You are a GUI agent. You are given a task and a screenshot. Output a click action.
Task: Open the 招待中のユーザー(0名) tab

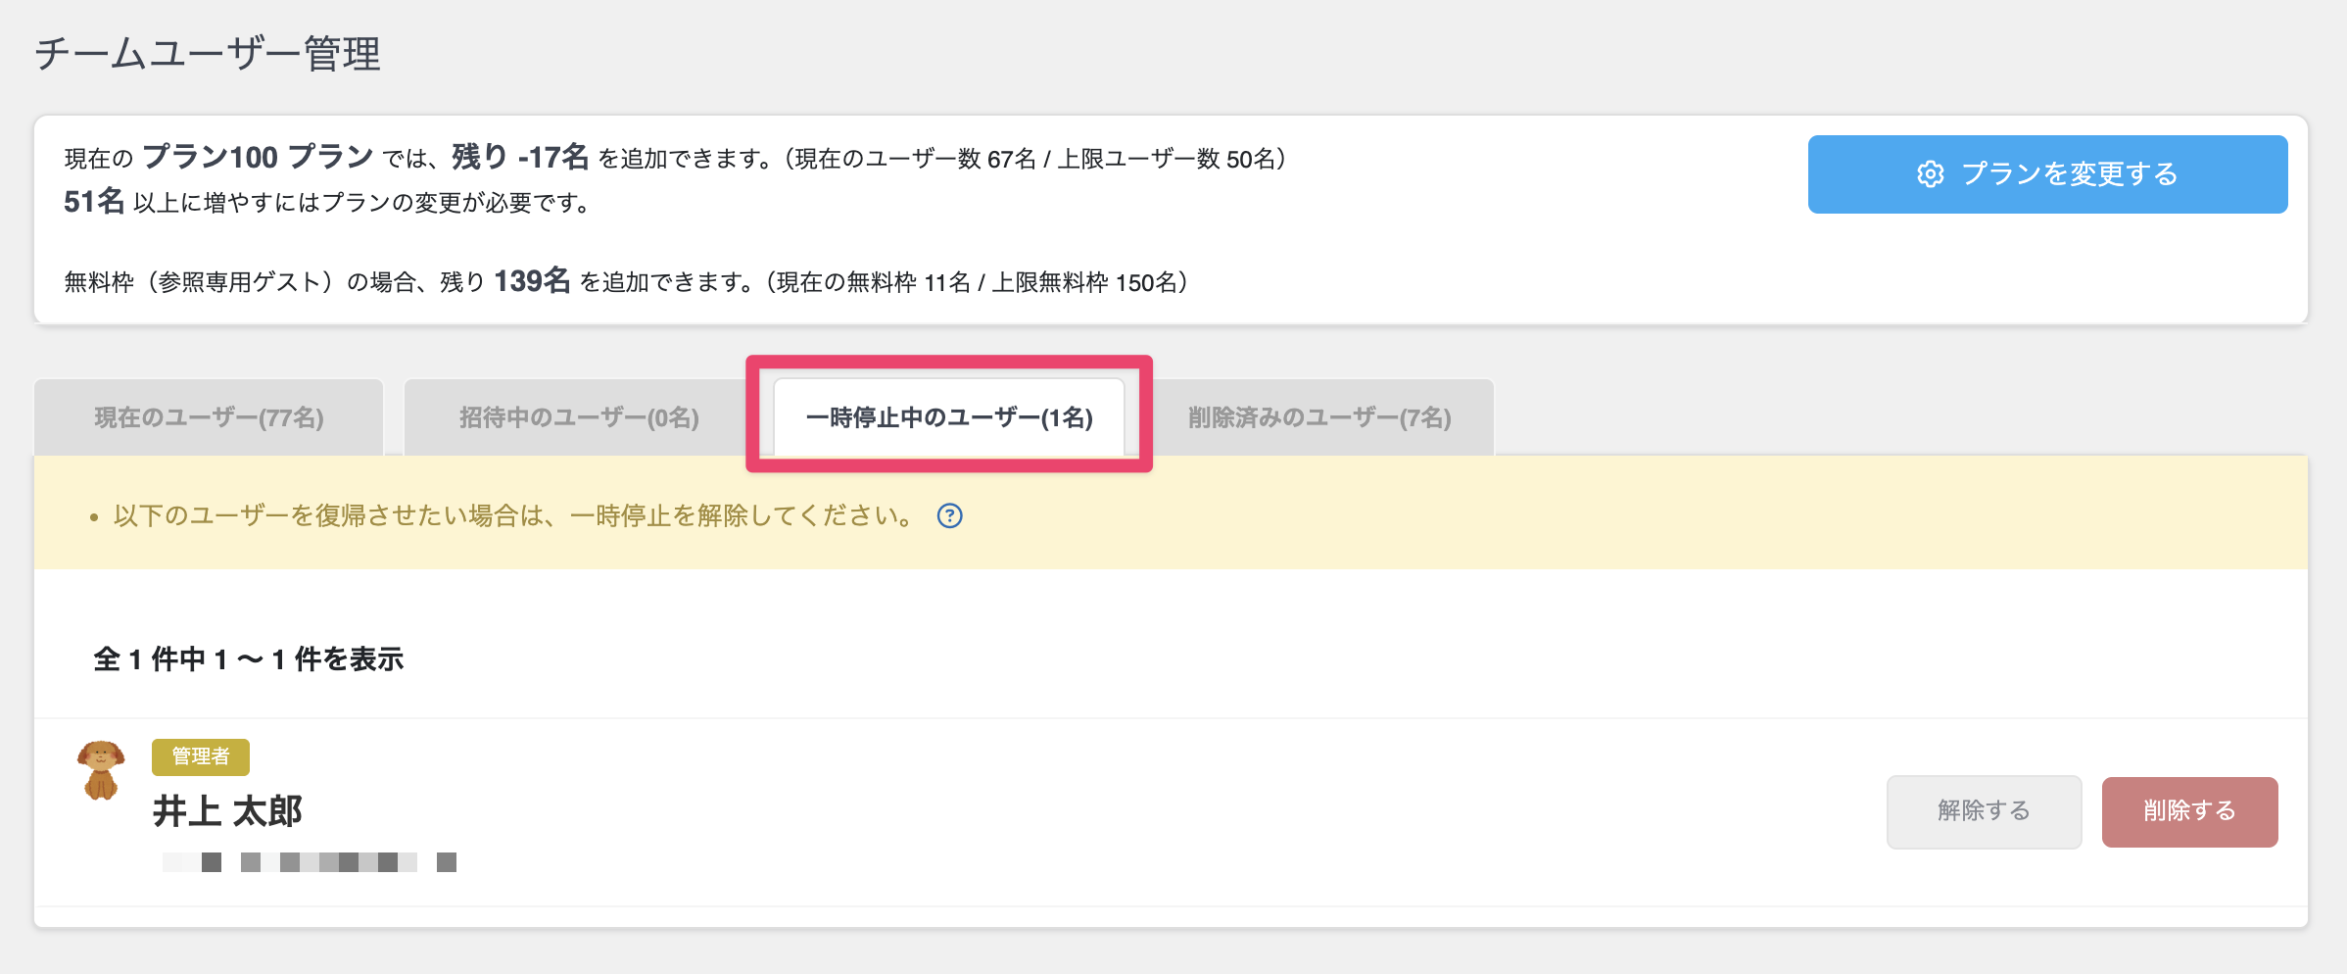click(579, 417)
